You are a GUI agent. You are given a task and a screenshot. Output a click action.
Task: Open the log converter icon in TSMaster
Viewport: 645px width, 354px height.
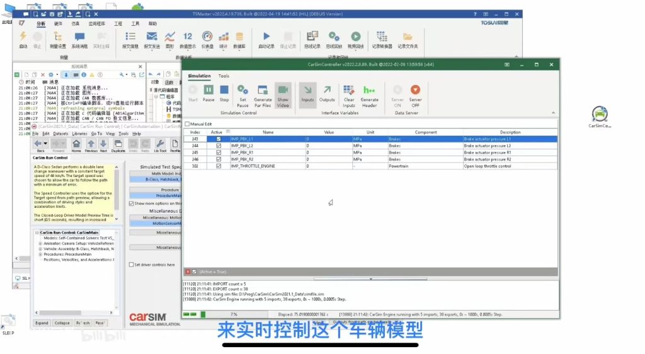pos(382,40)
